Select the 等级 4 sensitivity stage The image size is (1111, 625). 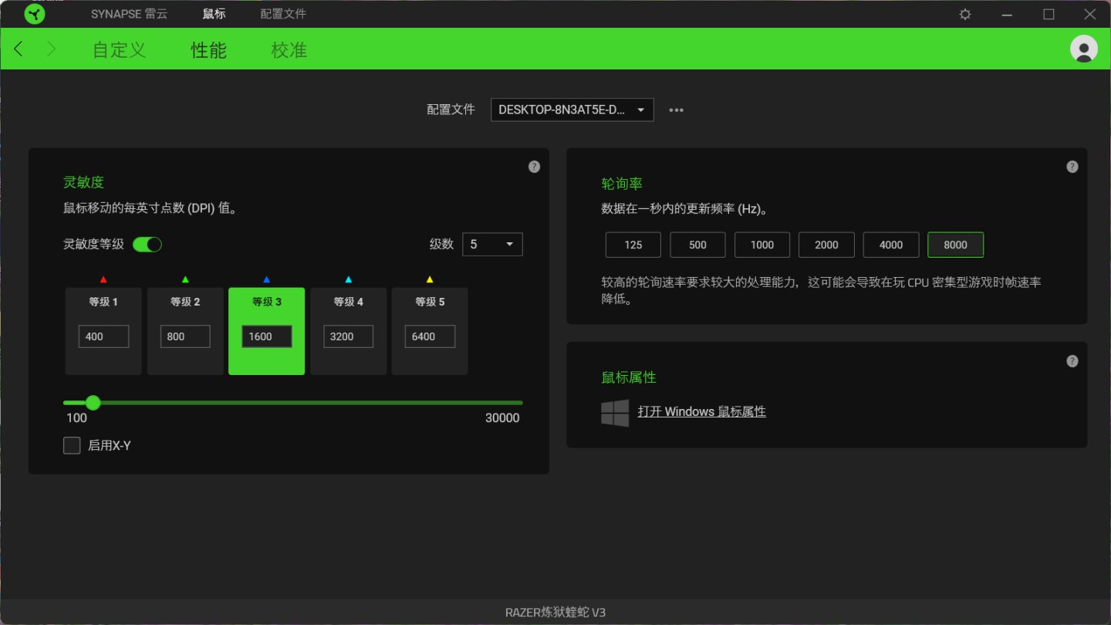point(349,331)
